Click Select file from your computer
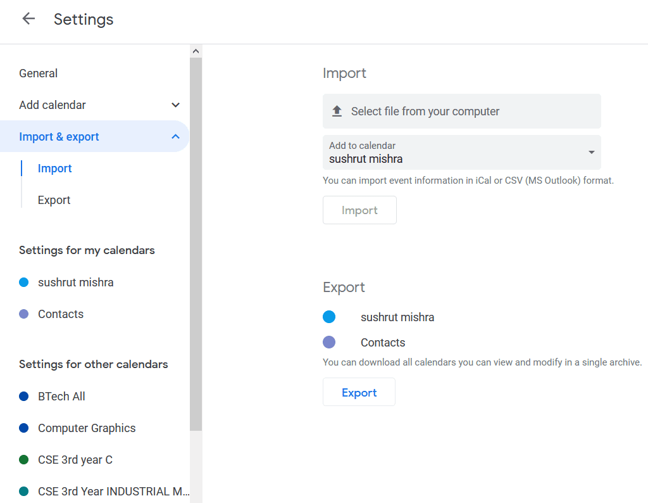 [x=425, y=111]
